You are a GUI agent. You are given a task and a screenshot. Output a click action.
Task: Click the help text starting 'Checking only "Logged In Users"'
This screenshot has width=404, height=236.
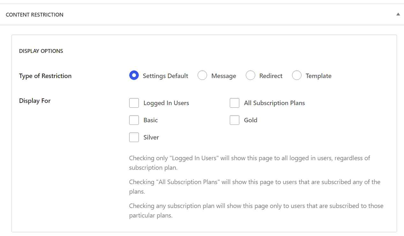point(250,163)
